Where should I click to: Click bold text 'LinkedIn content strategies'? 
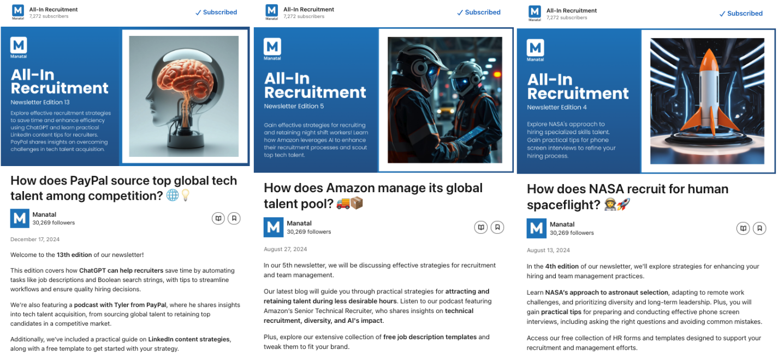click(x=189, y=340)
